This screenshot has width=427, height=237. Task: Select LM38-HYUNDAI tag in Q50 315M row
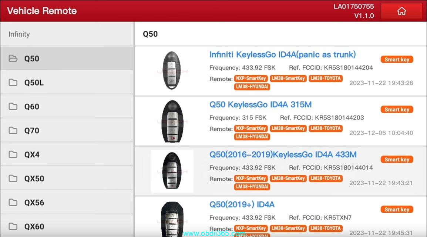tap(252, 137)
